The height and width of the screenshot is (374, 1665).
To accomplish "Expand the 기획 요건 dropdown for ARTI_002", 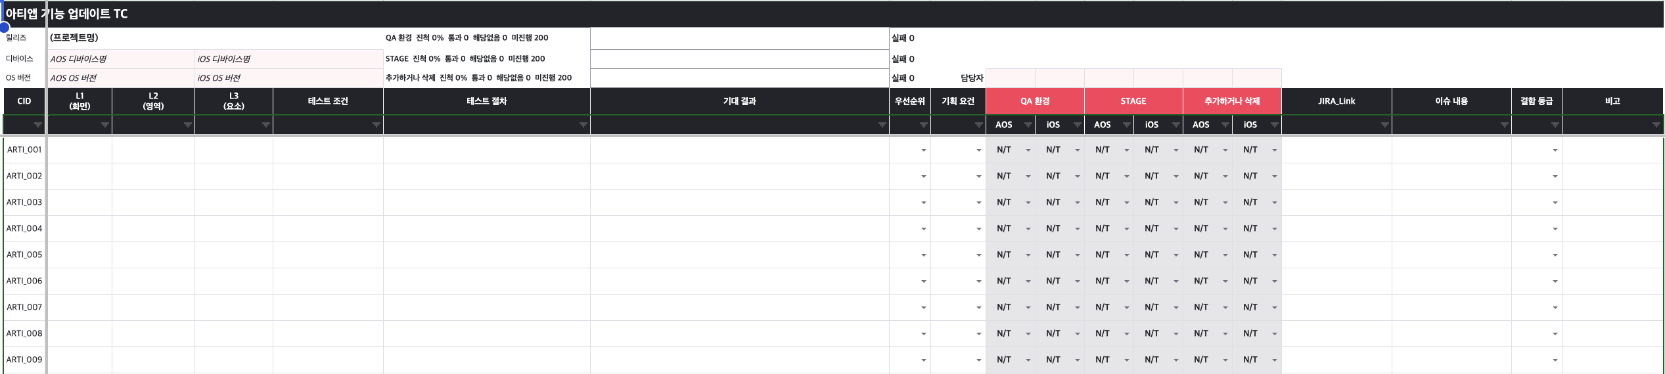I will pyautogui.click(x=979, y=177).
